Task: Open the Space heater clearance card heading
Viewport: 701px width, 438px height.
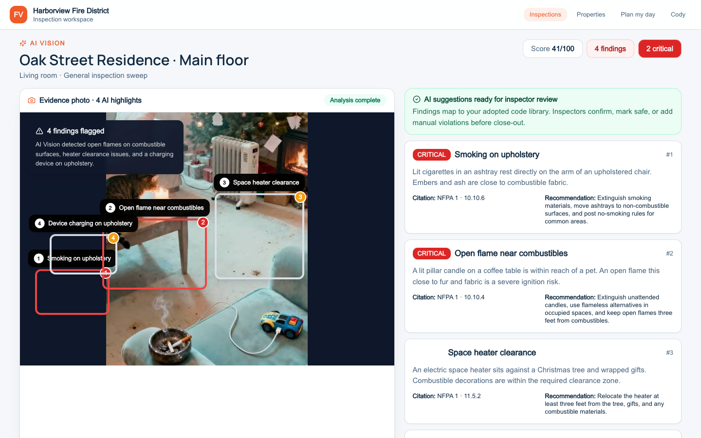Action: pyautogui.click(x=492, y=353)
